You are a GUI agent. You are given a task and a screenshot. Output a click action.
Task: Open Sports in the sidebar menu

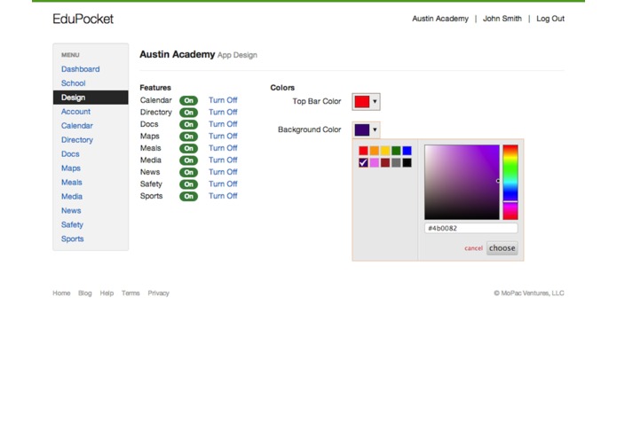(x=73, y=239)
